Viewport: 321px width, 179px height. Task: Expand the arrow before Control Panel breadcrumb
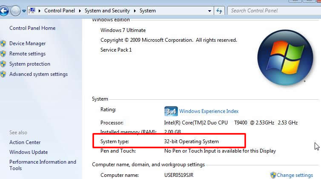coord(40,11)
